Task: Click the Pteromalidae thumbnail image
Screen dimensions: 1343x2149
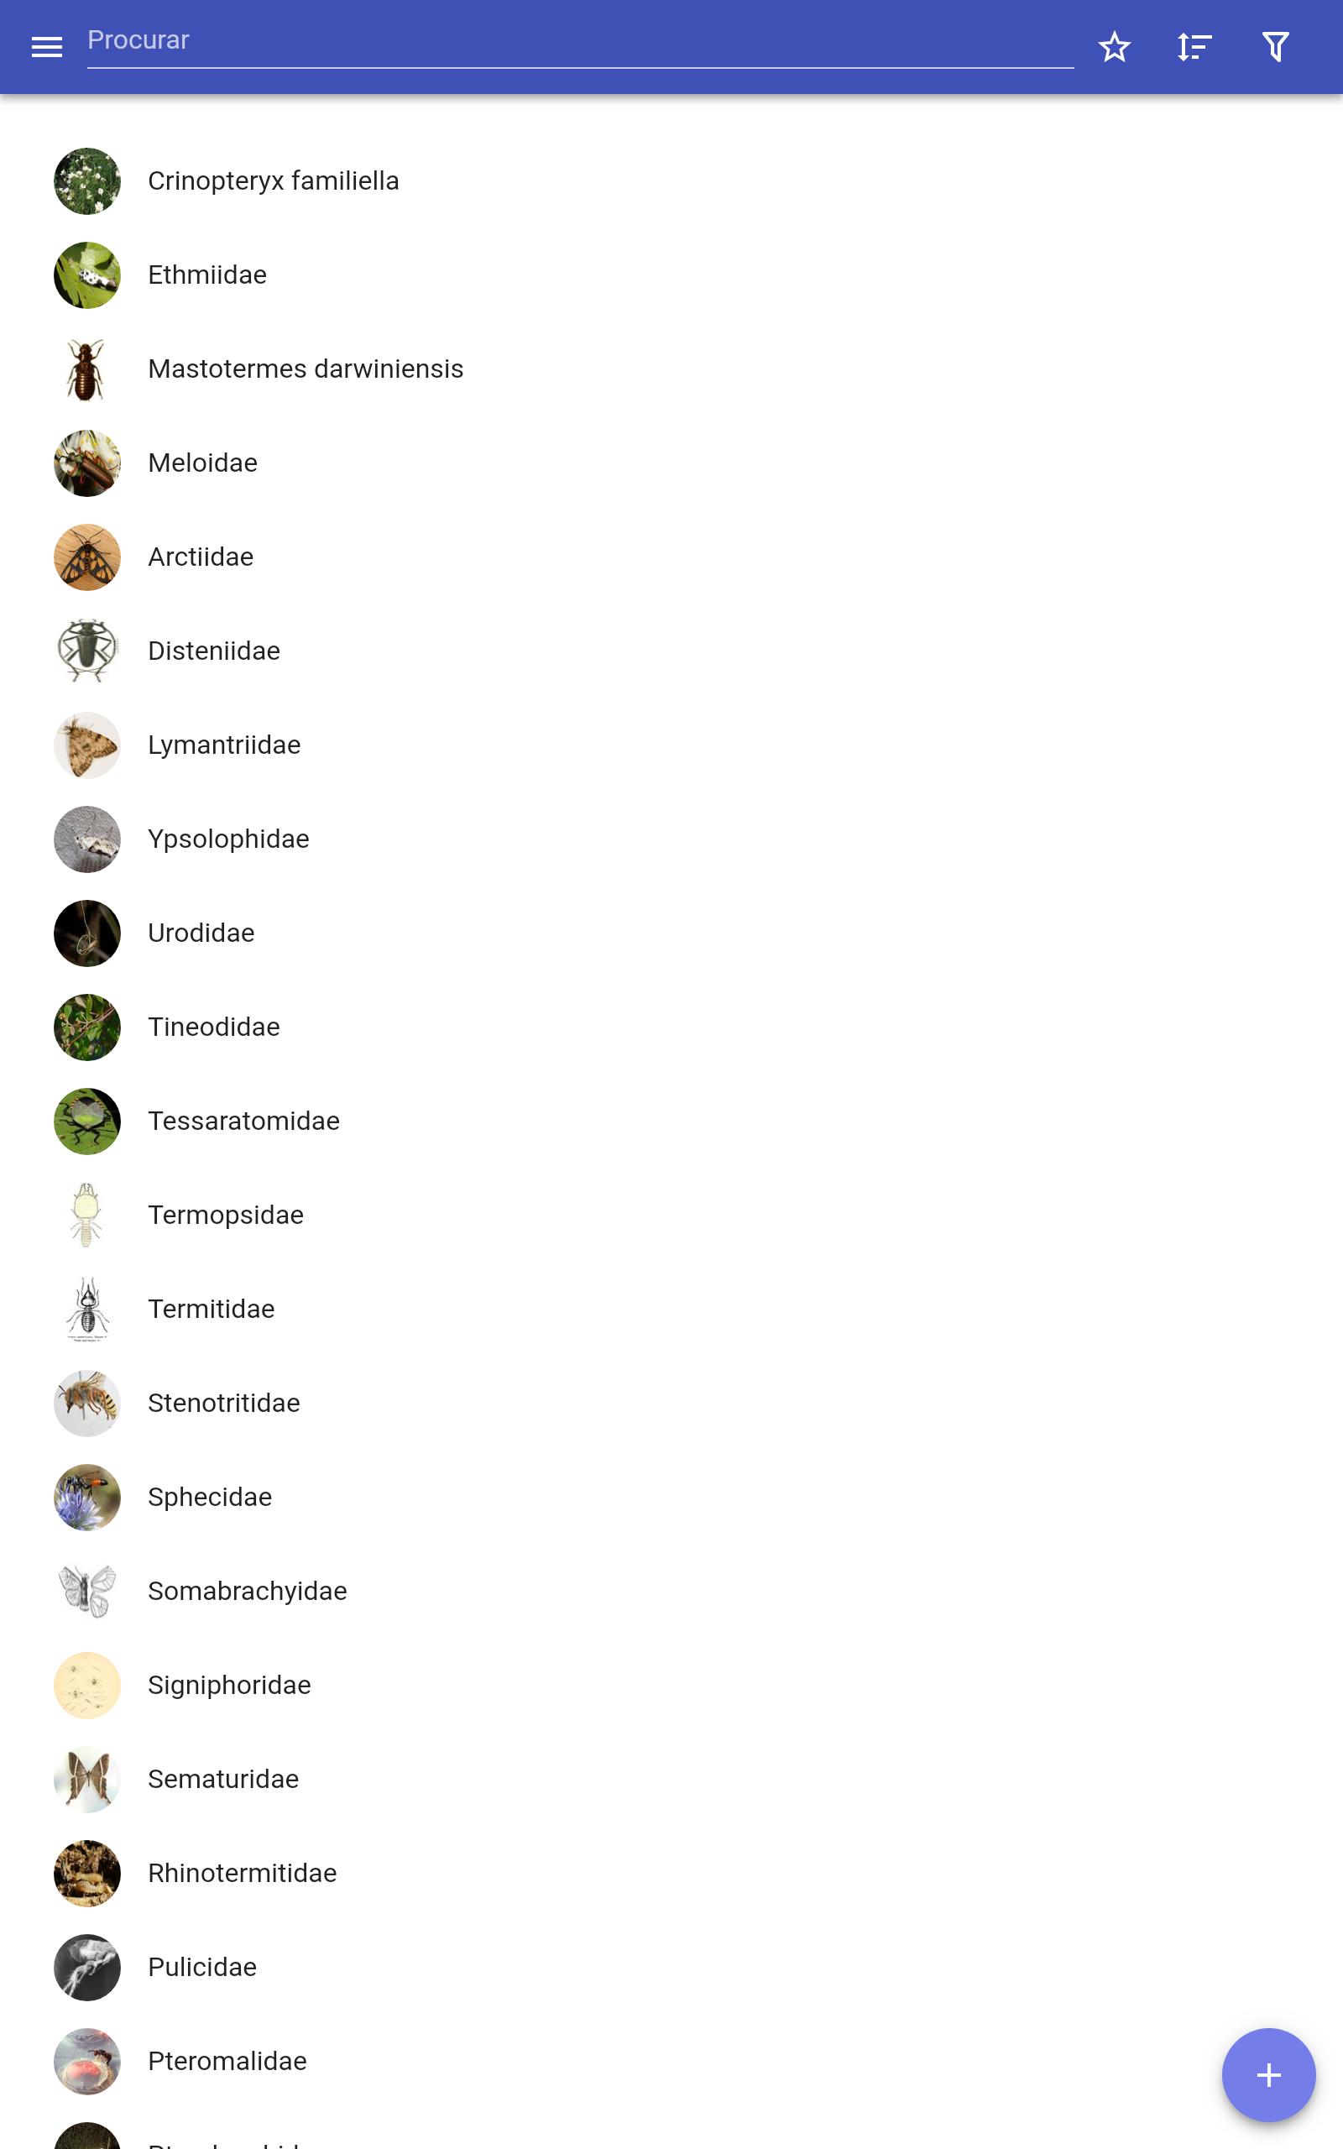Action: tap(87, 2062)
